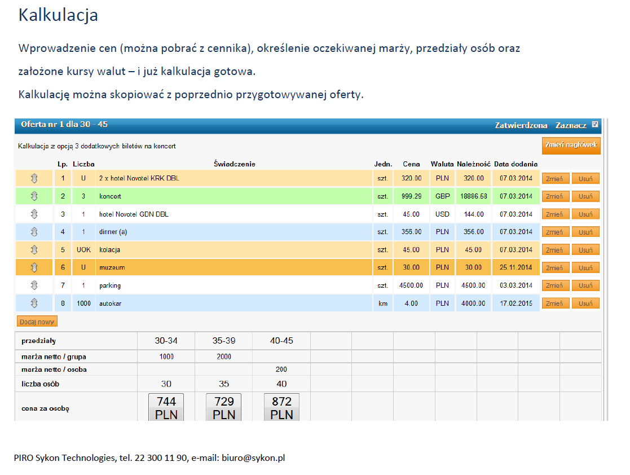630x475 pixels.
Task: Click Usuń for kolacja row
Action: (585, 250)
